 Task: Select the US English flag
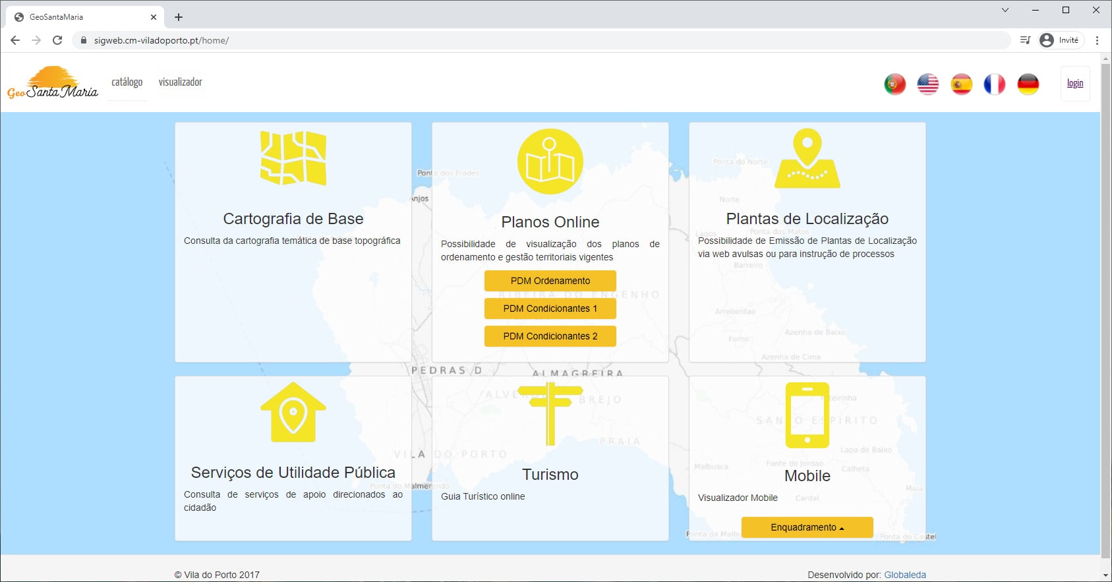coord(928,84)
